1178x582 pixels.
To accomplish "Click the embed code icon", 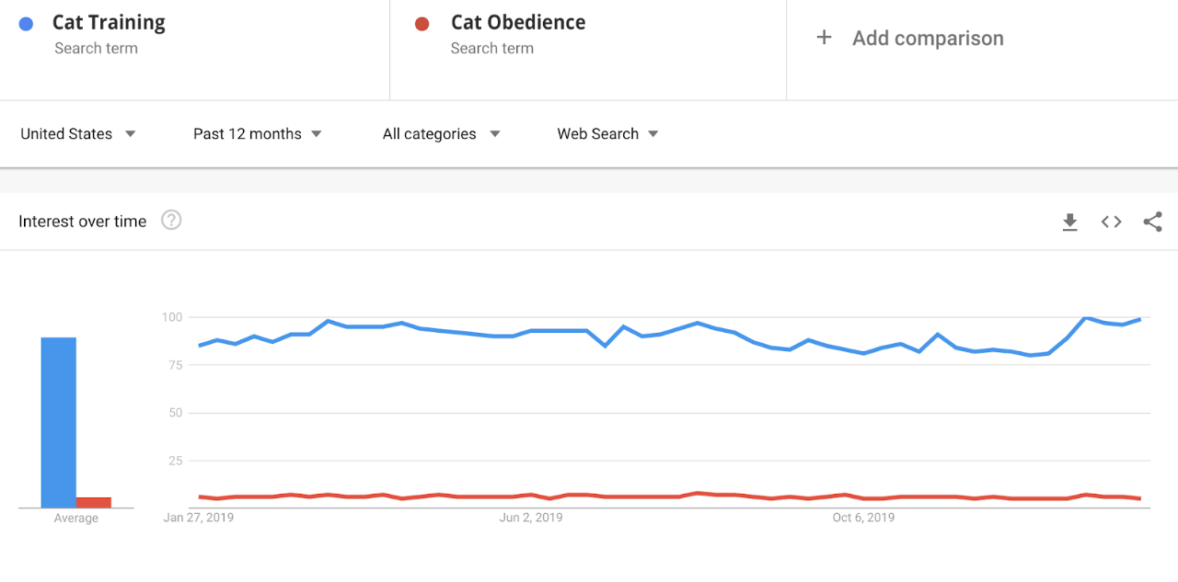I will tap(1112, 222).
